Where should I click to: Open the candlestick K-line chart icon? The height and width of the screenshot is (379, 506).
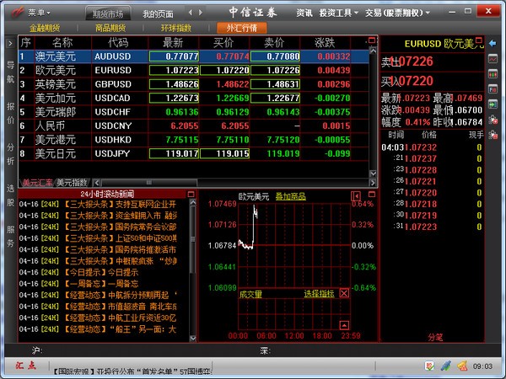coord(493,74)
